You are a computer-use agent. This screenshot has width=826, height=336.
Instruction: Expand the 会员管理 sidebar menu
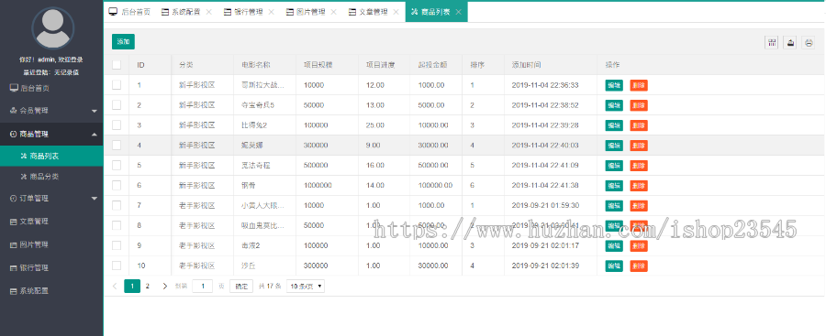pyautogui.click(x=51, y=111)
